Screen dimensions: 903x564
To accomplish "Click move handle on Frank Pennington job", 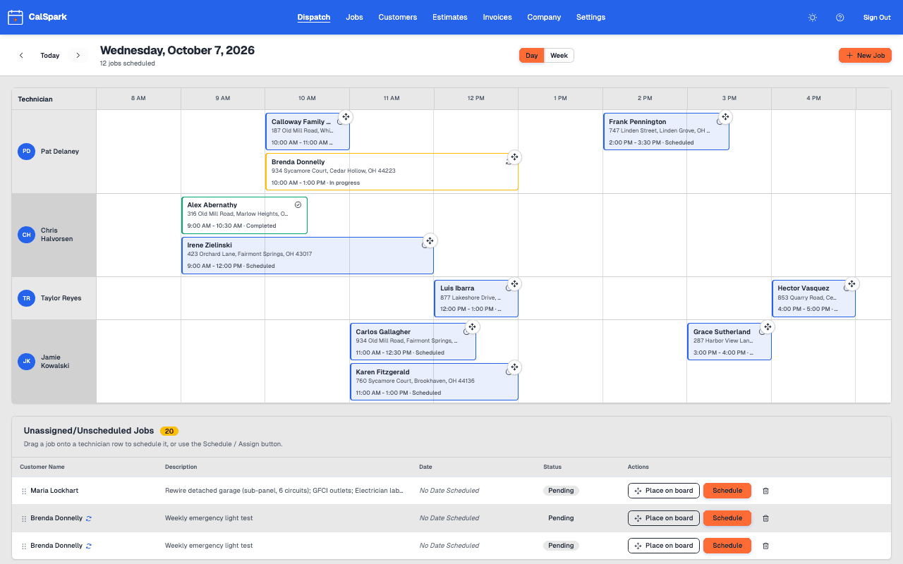I will coord(725,116).
